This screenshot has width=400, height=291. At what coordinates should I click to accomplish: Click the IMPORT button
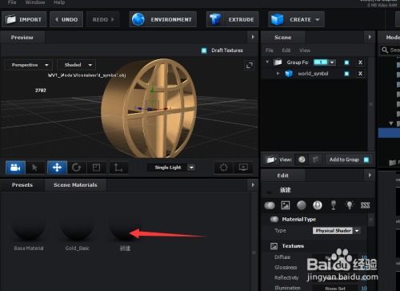pos(24,19)
